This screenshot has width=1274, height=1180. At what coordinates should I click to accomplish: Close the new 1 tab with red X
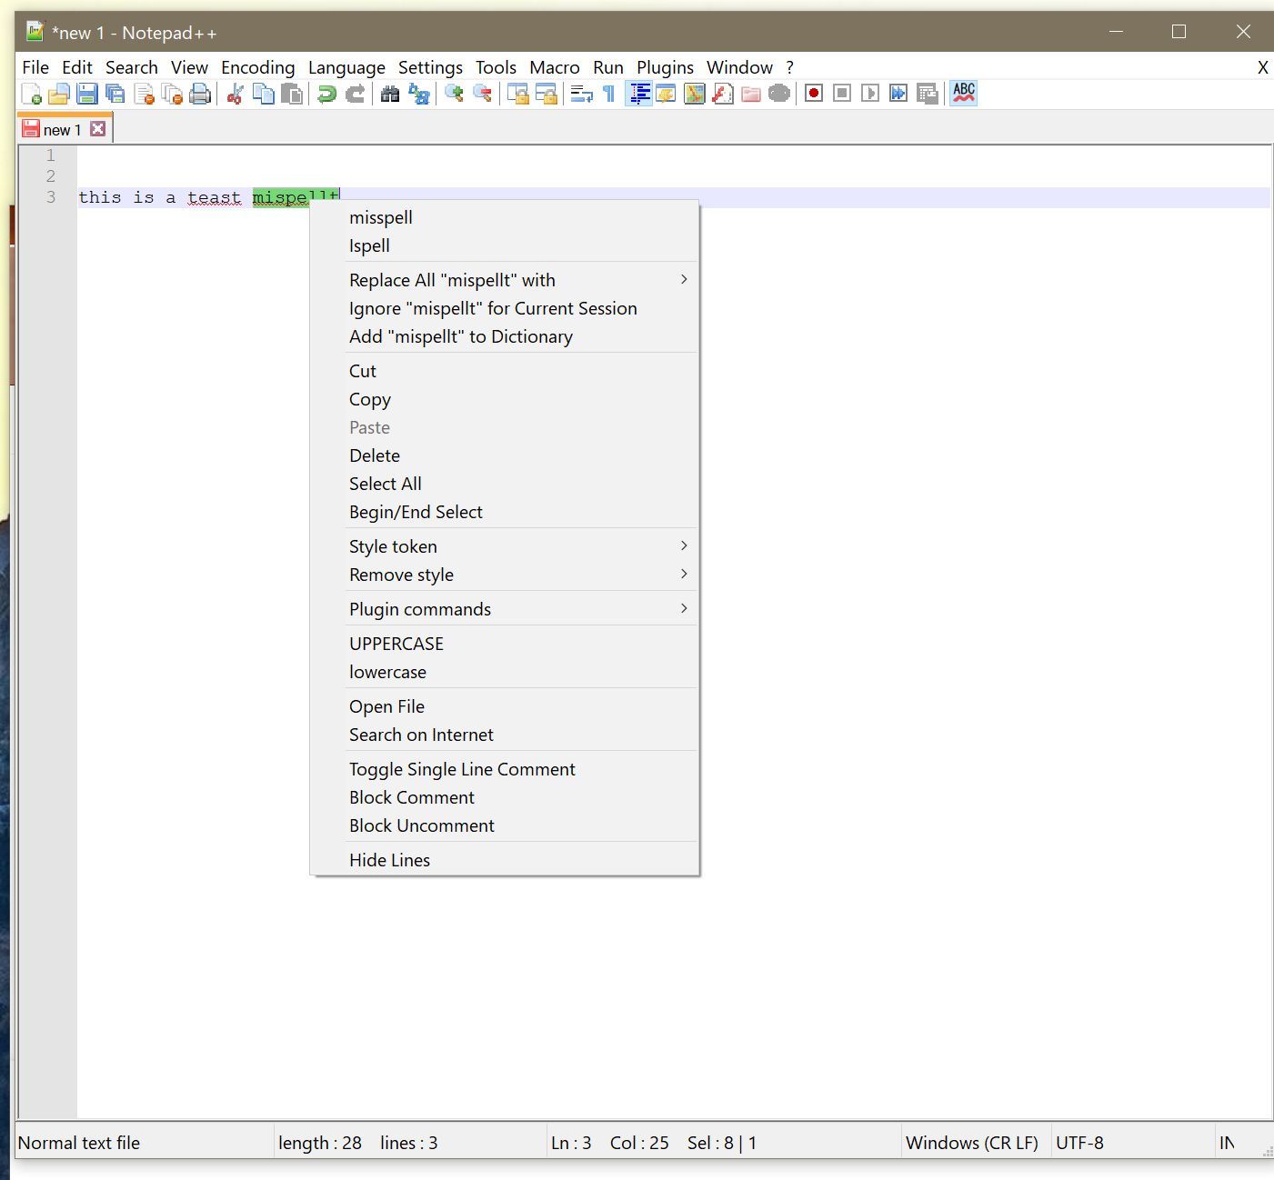[x=98, y=129]
